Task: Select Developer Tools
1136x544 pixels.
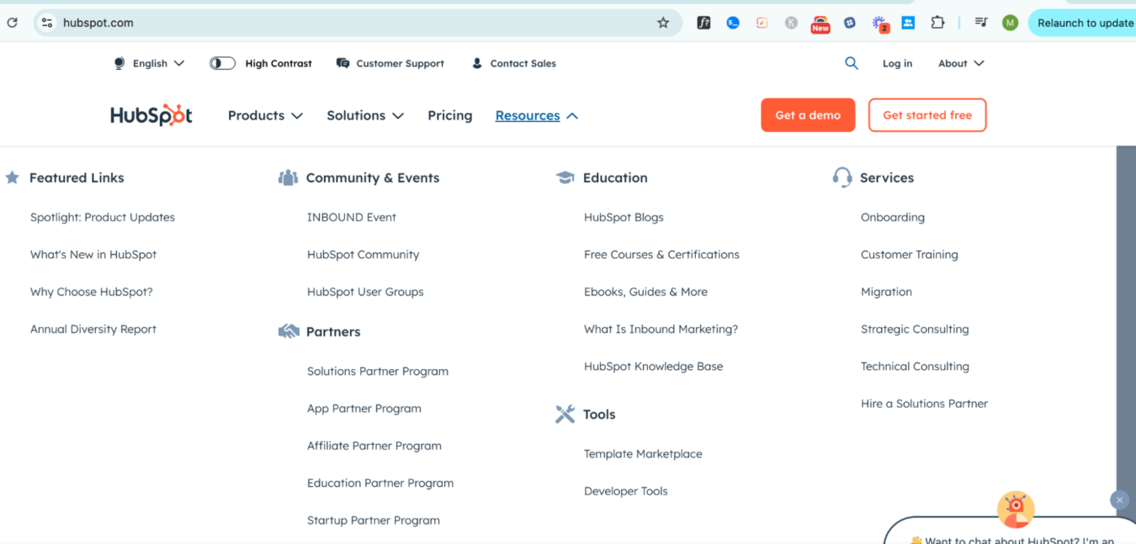Action: pyautogui.click(x=626, y=491)
